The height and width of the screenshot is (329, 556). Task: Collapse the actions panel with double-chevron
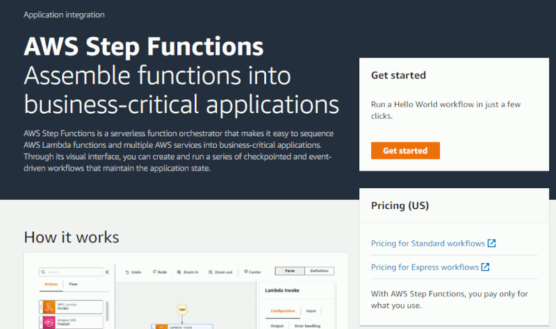point(107,272)
